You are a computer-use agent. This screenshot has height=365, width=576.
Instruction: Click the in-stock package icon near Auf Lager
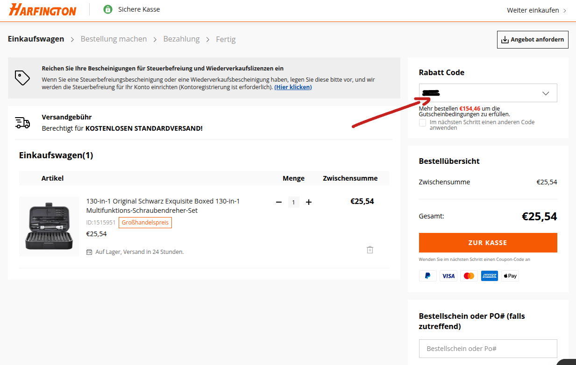coord(89,252)
